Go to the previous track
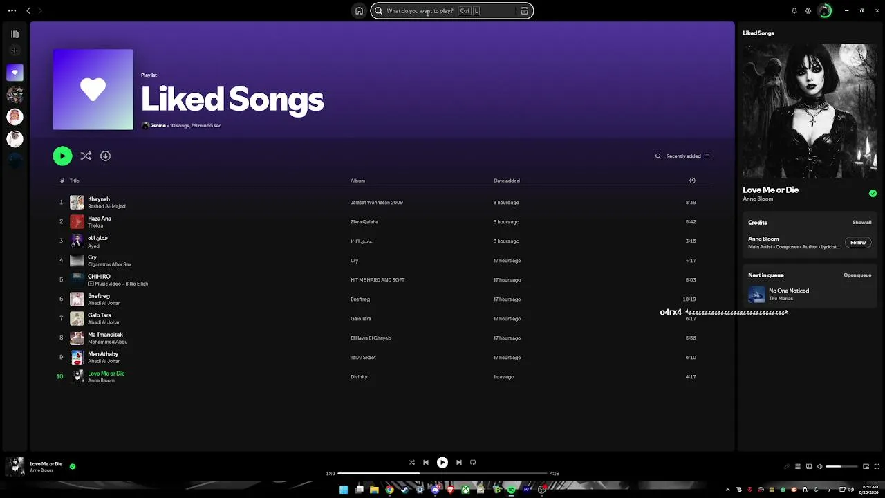Screen dimensions: 885x498 (426, 463)
